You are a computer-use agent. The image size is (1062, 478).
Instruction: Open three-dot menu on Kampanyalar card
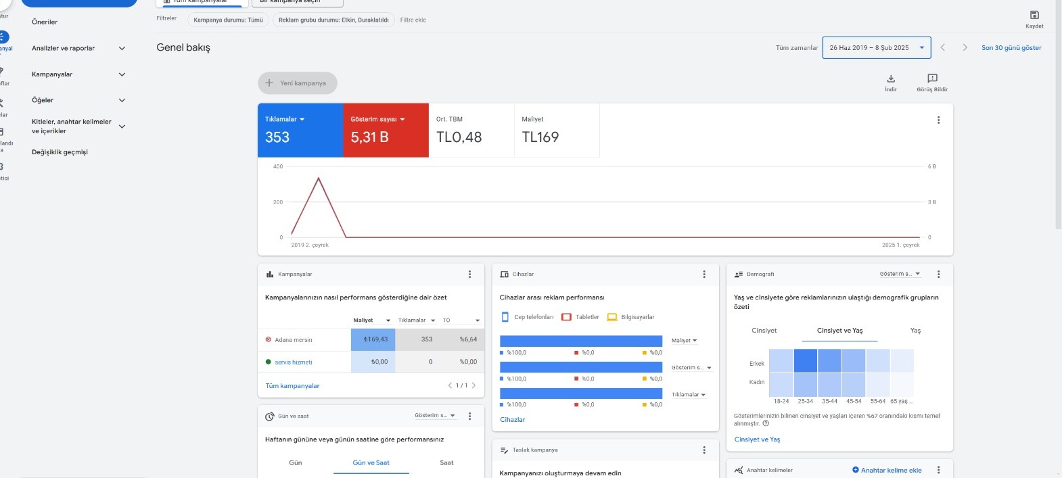[x=469, y=274]
